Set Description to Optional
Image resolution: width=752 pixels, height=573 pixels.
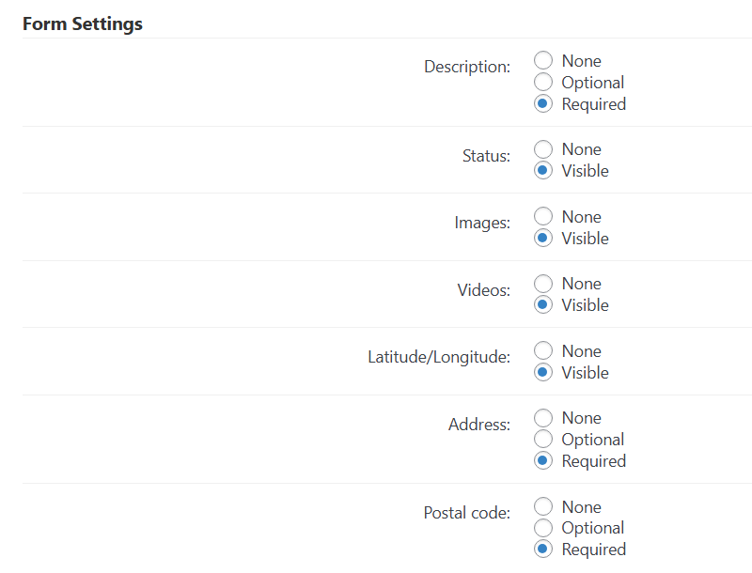[543, 82]
